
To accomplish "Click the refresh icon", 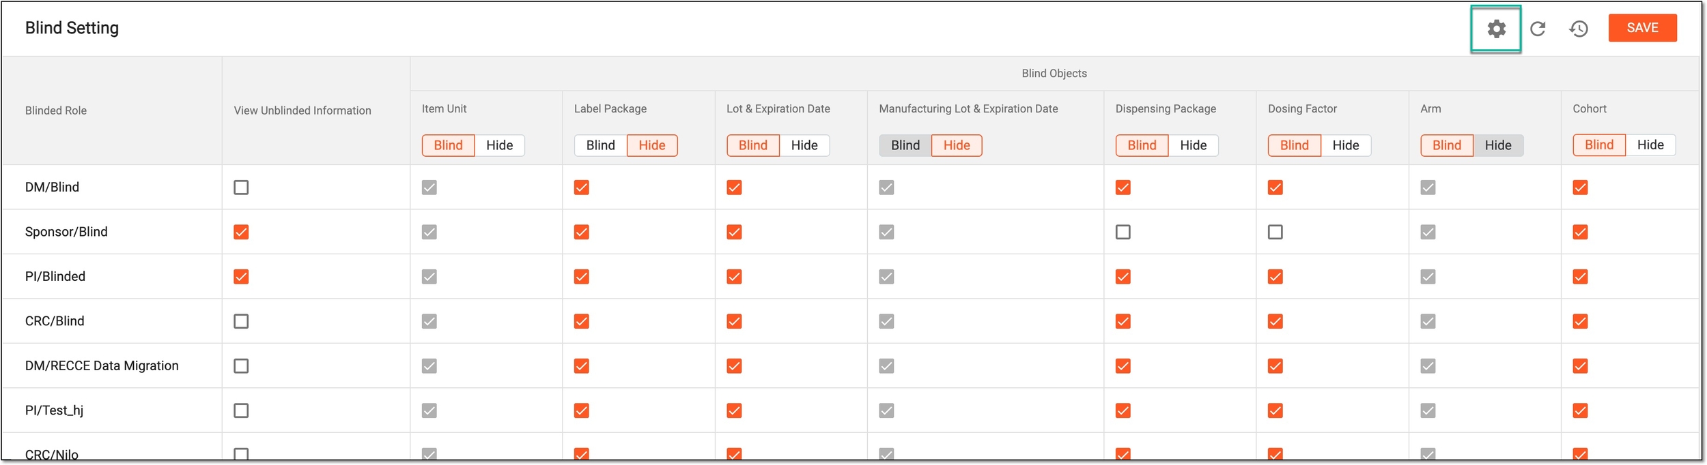I will tap(1538, 29).
